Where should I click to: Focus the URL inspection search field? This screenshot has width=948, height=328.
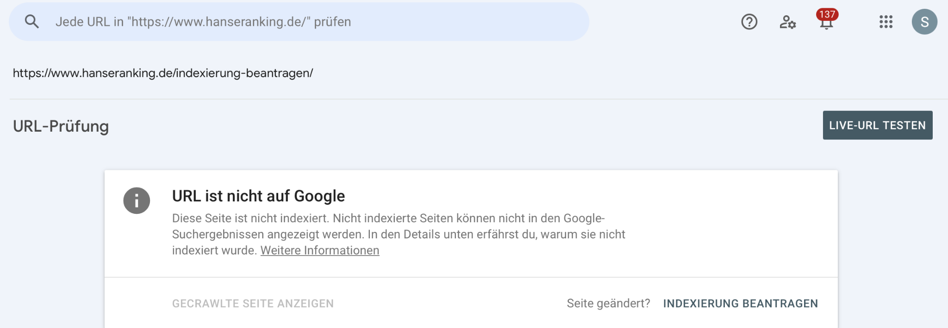point(296,22)
